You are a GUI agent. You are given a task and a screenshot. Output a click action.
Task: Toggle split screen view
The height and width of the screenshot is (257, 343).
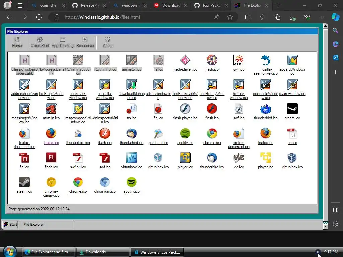click(248, 17)
